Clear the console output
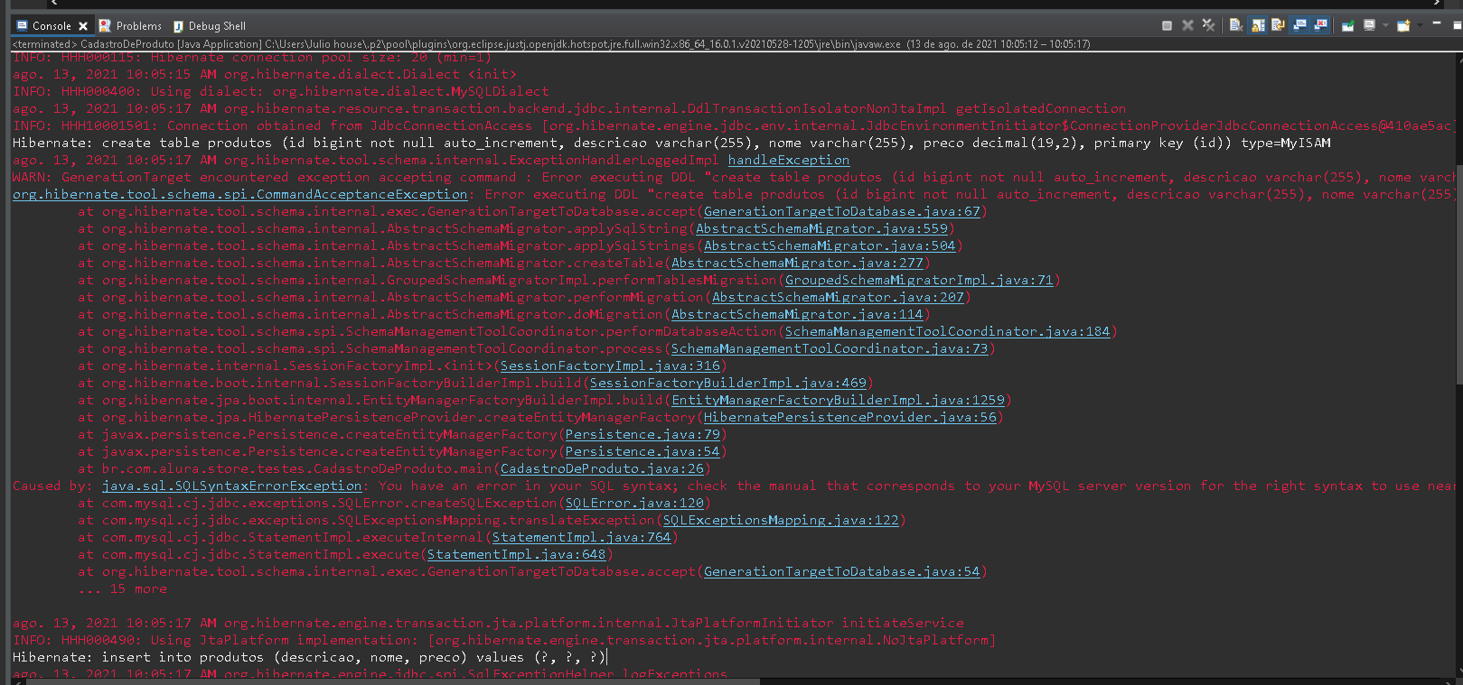Viewport: 1463px width, 685px height. pos(1236,25)
